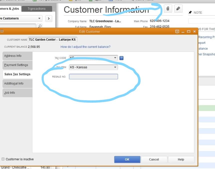Open the Job Info tab
The image size is (215, 169).
tap(17, 93)
